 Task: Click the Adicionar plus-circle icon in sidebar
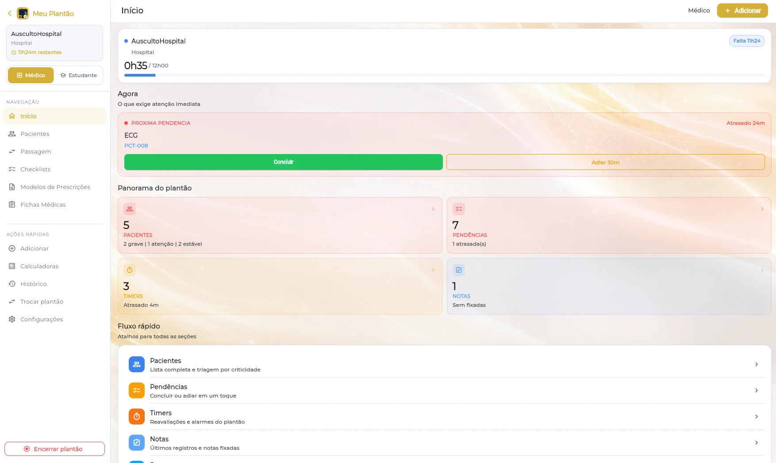click(12, 248)
